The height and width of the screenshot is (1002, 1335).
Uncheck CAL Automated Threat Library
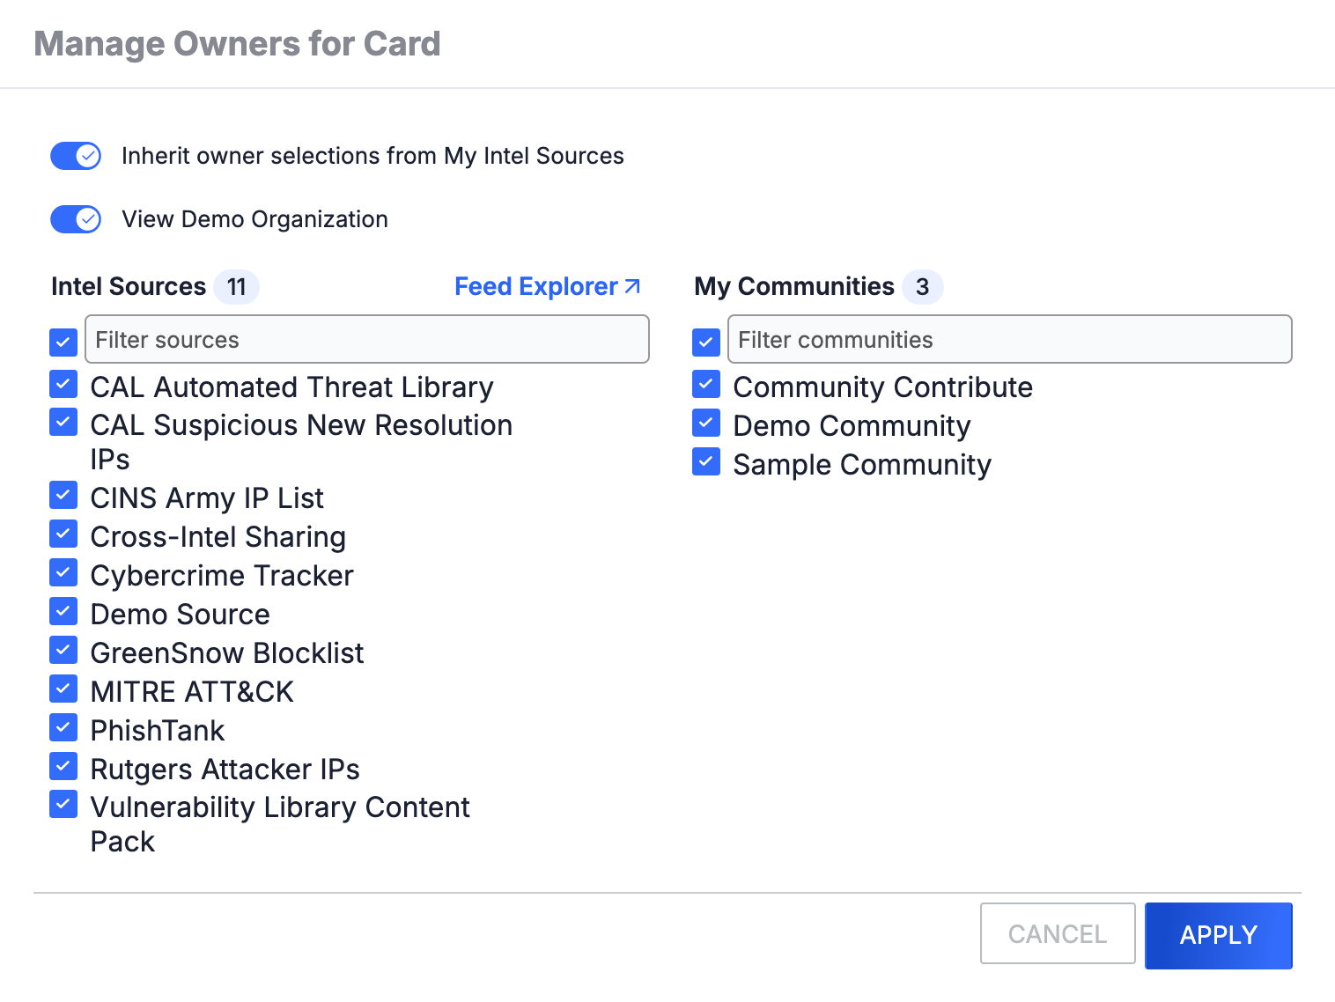coord(63,384)
